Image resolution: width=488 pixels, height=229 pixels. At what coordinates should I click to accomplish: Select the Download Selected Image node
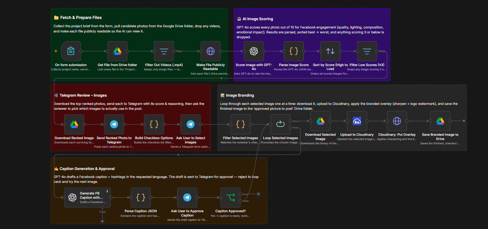(320, 121)
